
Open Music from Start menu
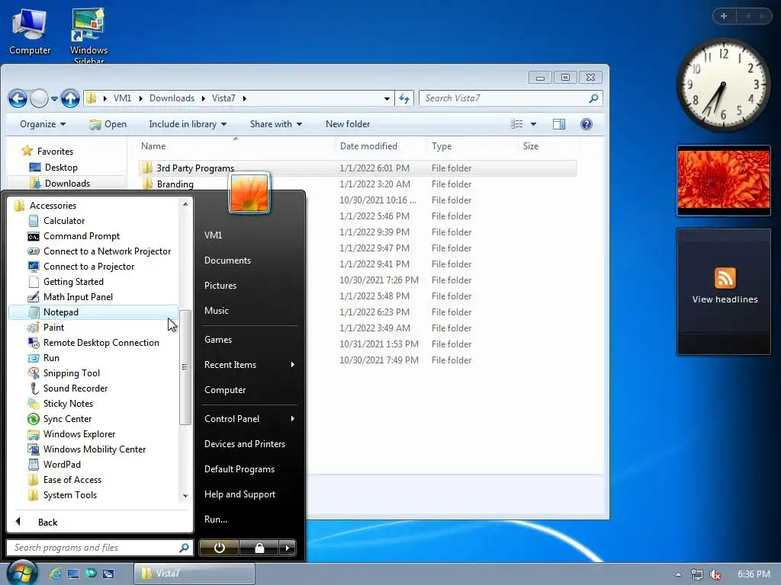(216, 311)
